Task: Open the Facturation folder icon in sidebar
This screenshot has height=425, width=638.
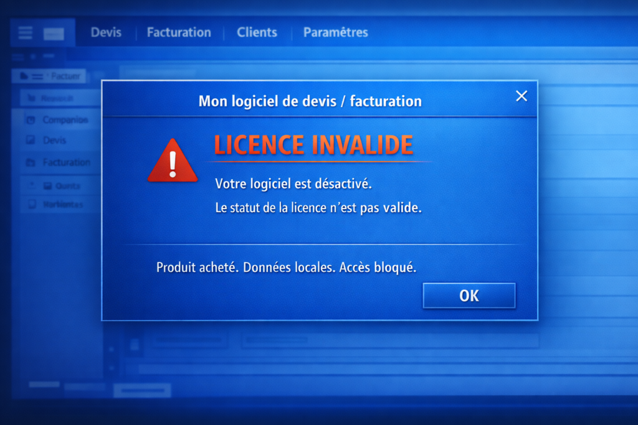Action: tap(32, 162)
